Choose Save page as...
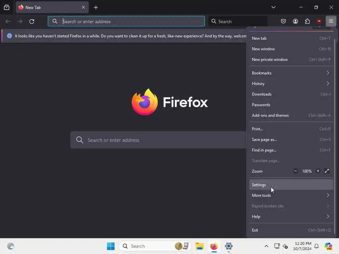339x254 pixels. click(x=291, y=140)
